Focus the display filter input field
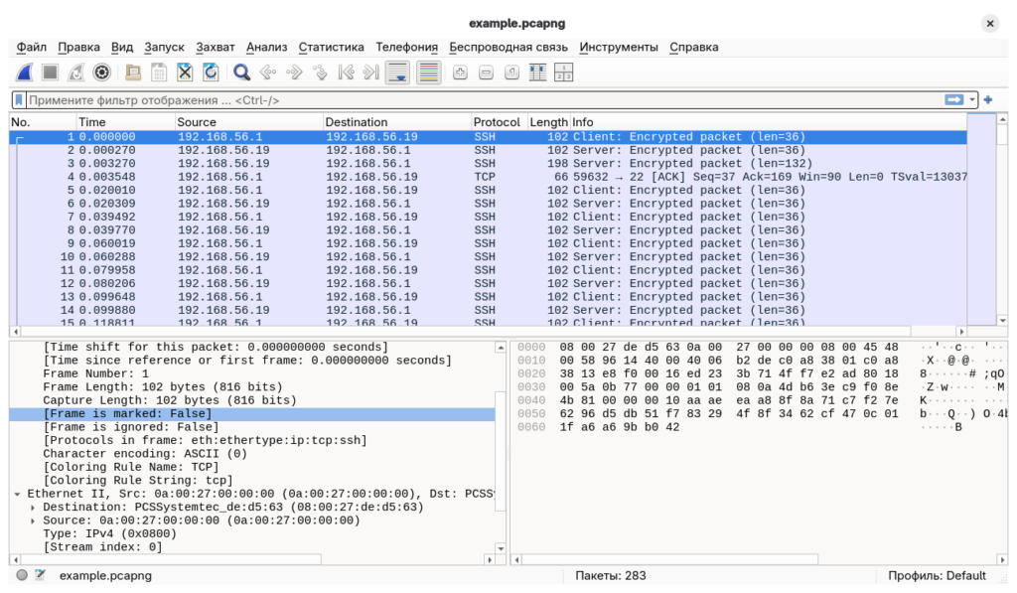The image size is (1017, 593). click(484, 100)
